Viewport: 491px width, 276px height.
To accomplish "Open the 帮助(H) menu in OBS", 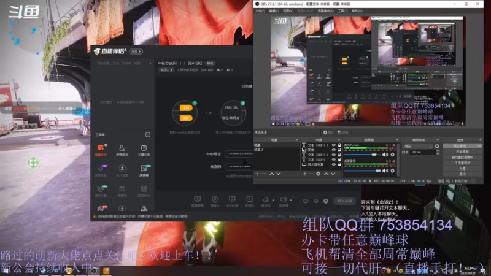I will tap(357, 10).
